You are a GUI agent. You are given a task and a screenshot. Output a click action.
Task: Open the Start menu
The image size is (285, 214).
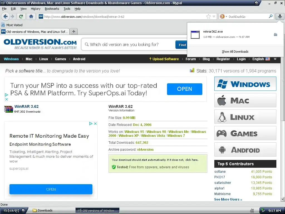14,210
